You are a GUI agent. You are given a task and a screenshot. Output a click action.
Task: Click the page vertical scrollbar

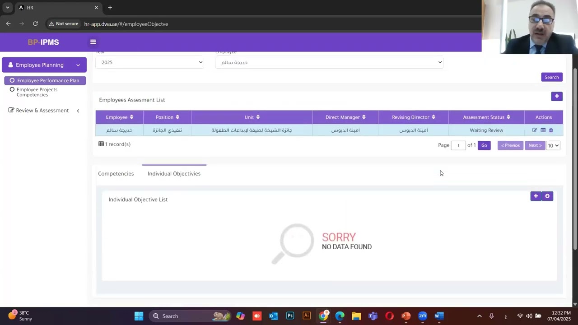[575, 158]
